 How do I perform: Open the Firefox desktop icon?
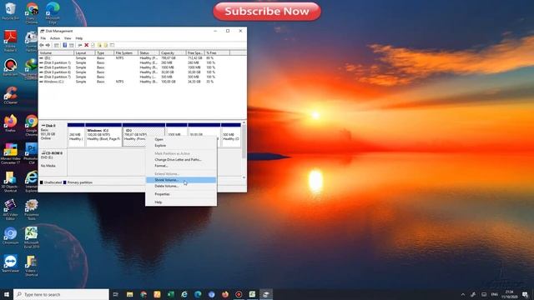pos(10,123)
